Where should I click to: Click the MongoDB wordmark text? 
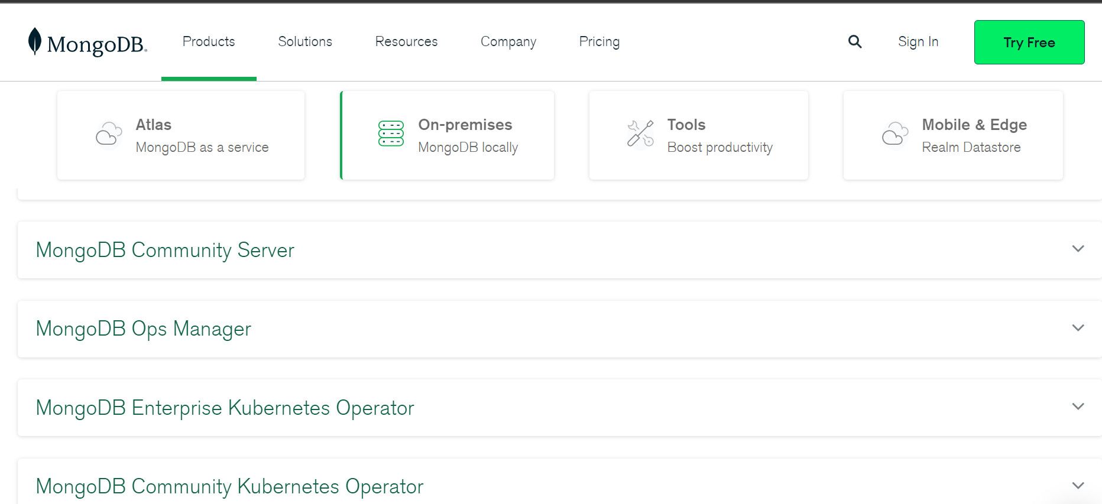point(97,44)
